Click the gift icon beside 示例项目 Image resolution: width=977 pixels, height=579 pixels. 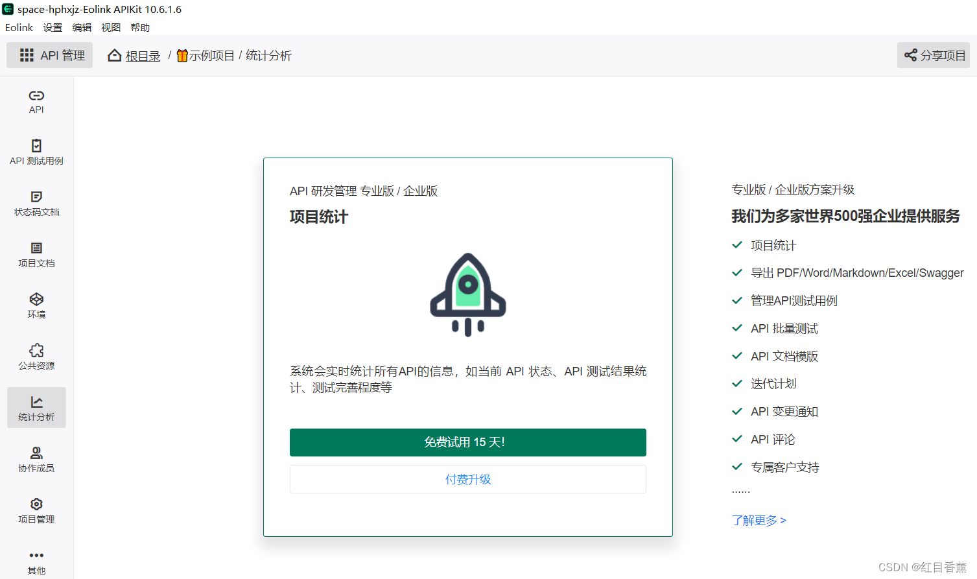(x=182, y=56)
